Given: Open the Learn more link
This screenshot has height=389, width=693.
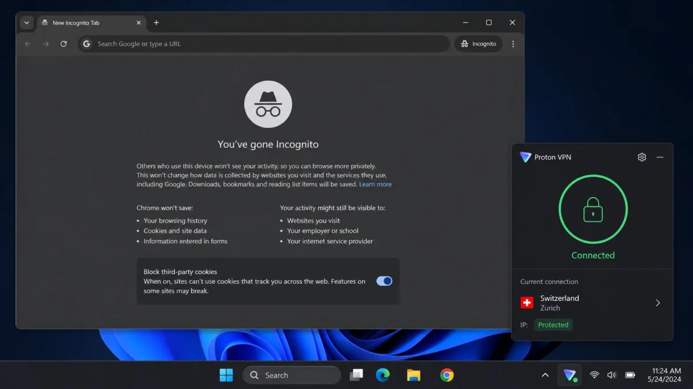Looking at the screenshot, I should click(375, 184).
